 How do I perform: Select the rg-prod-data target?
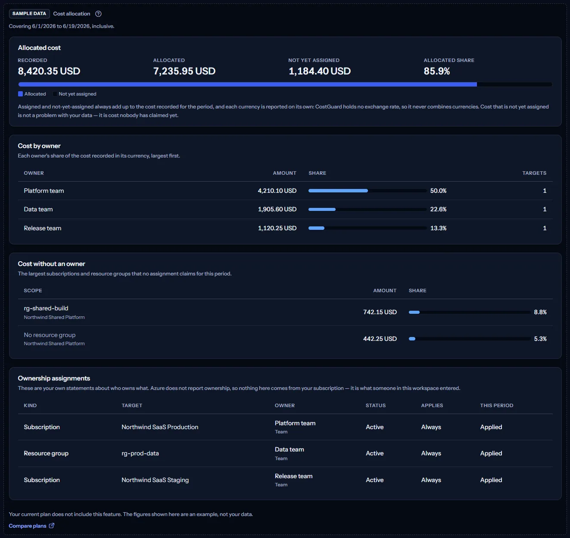click(140, 453)
